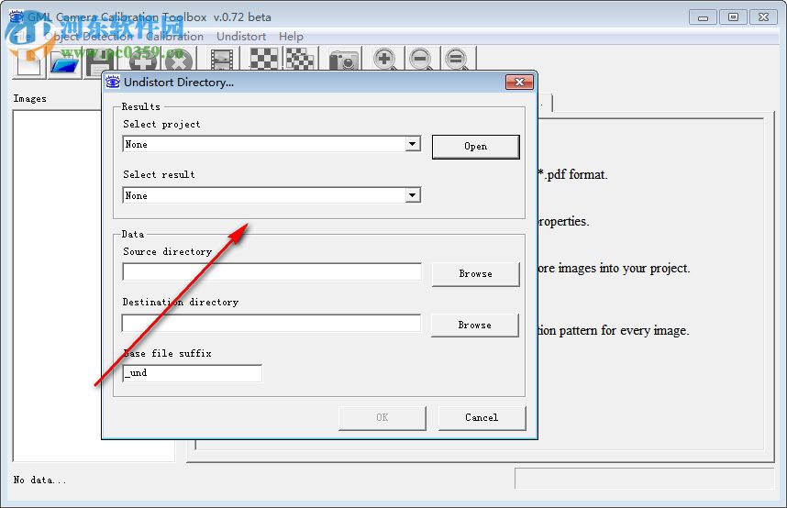Screen dimensions: 787x508
Task: Browse for the Source directory
Action: coord(475,274)
